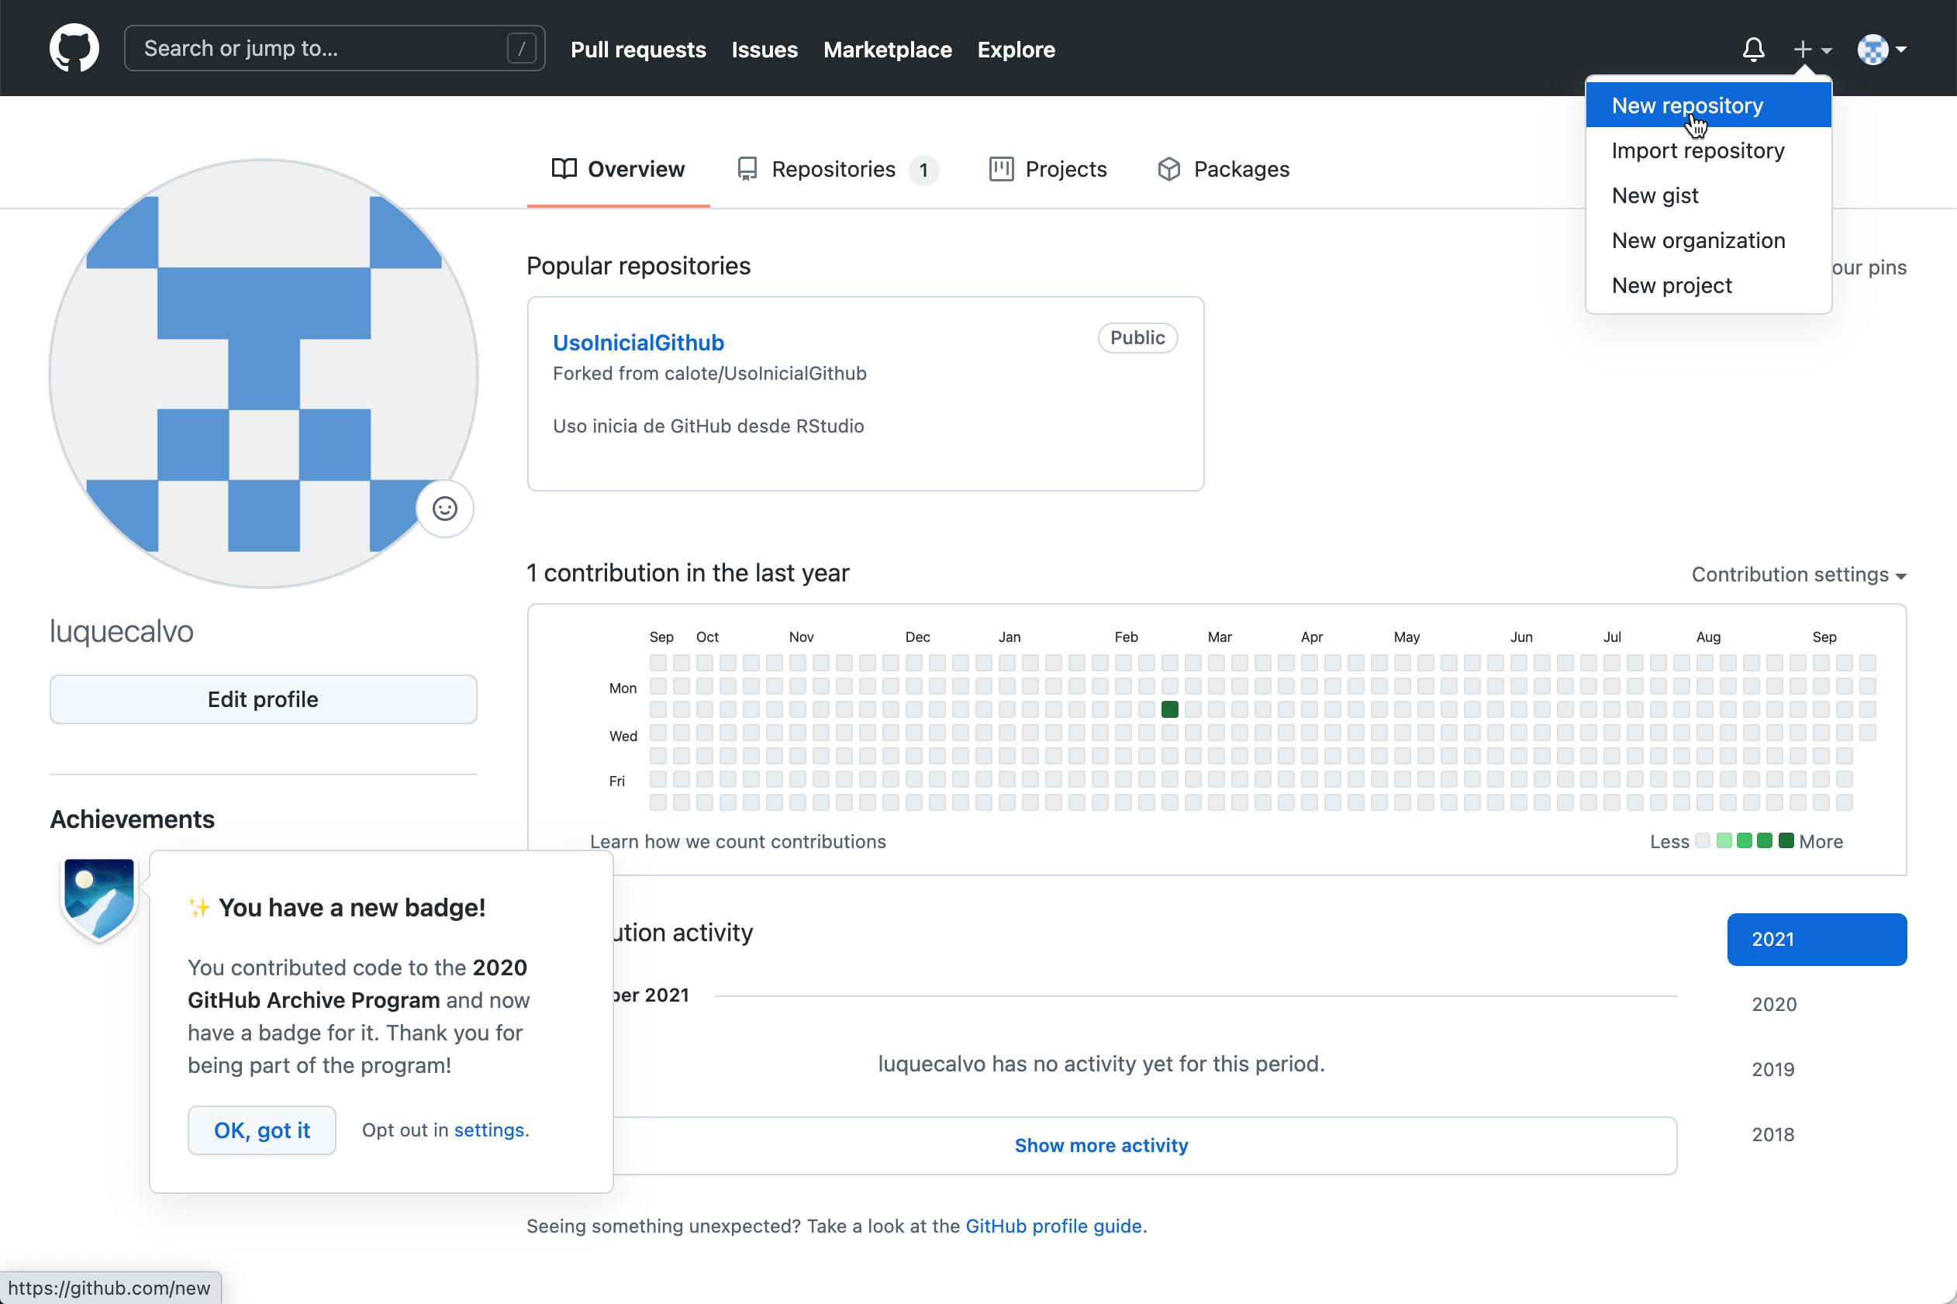Click the dark green contribution day square
Viewport: 1957px width, 1304px height.
[1169, 709]
